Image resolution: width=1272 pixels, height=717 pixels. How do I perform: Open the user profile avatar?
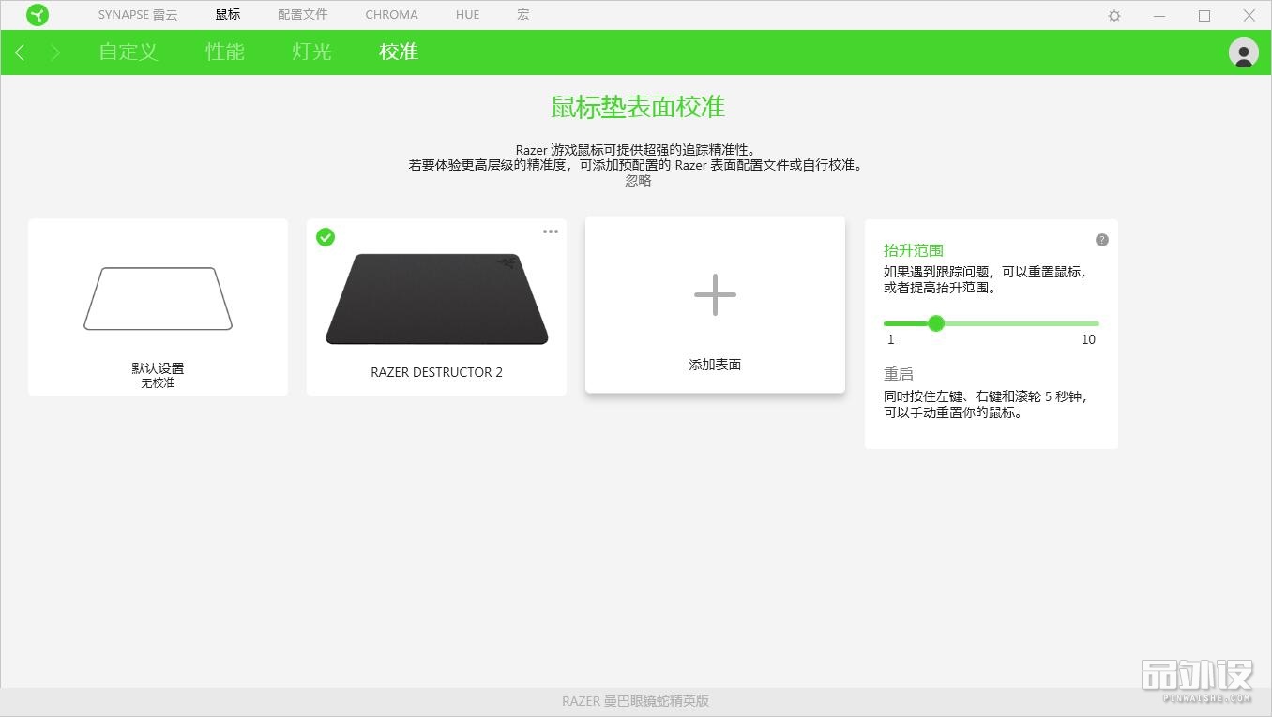[x=1242, y=52]
